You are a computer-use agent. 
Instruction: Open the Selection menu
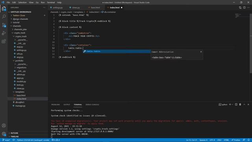tap(22, 2)
